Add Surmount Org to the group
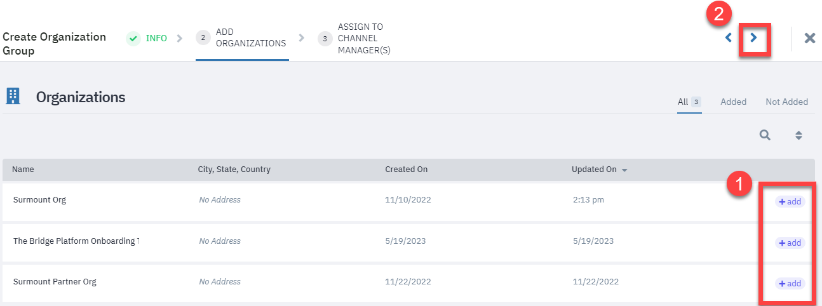This screenshot has height=306, width=822. (790, 202)
